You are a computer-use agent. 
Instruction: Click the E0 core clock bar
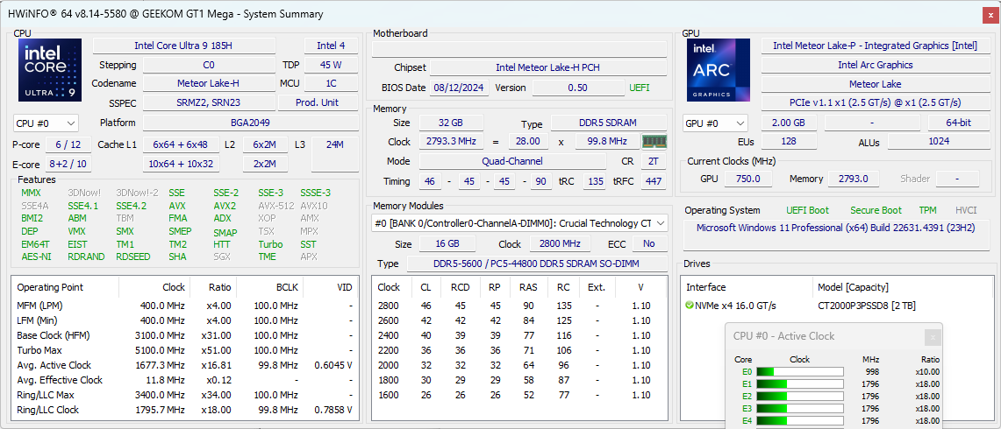tap(800, 371)
